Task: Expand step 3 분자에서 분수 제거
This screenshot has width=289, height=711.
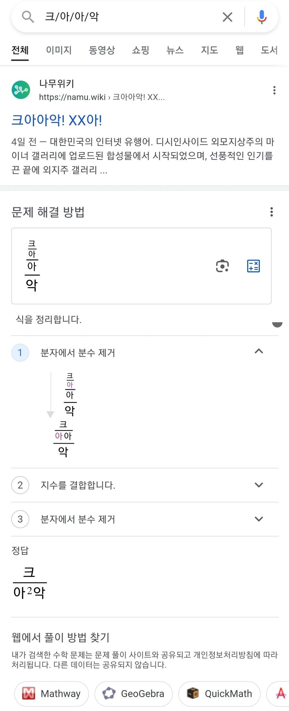Action: pos(259,519)
